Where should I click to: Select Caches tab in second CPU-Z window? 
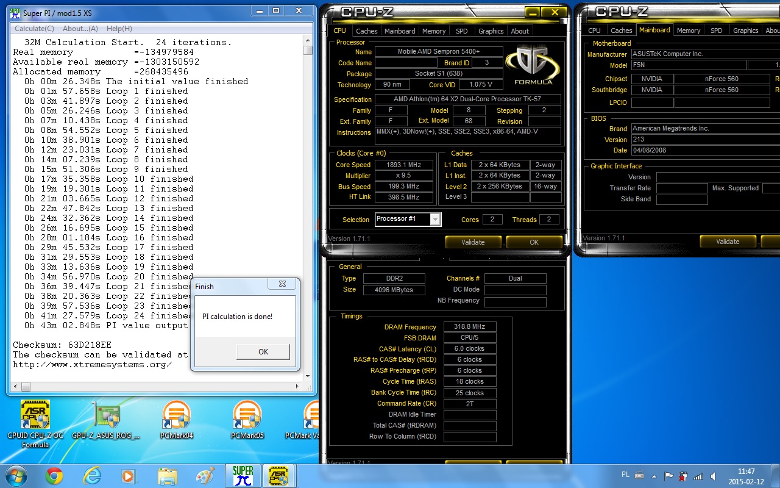[622, 30]
